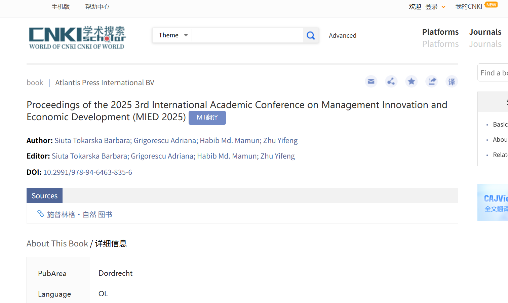
Task: Select the Sources tab
Action: pos(44,196)
